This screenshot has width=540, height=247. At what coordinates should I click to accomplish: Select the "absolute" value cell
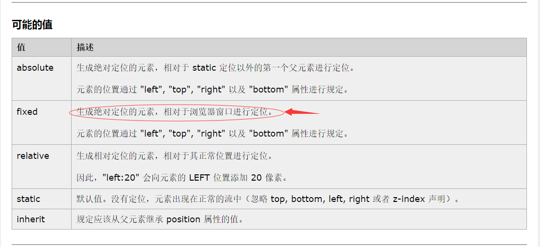click(x=35, y=68)
